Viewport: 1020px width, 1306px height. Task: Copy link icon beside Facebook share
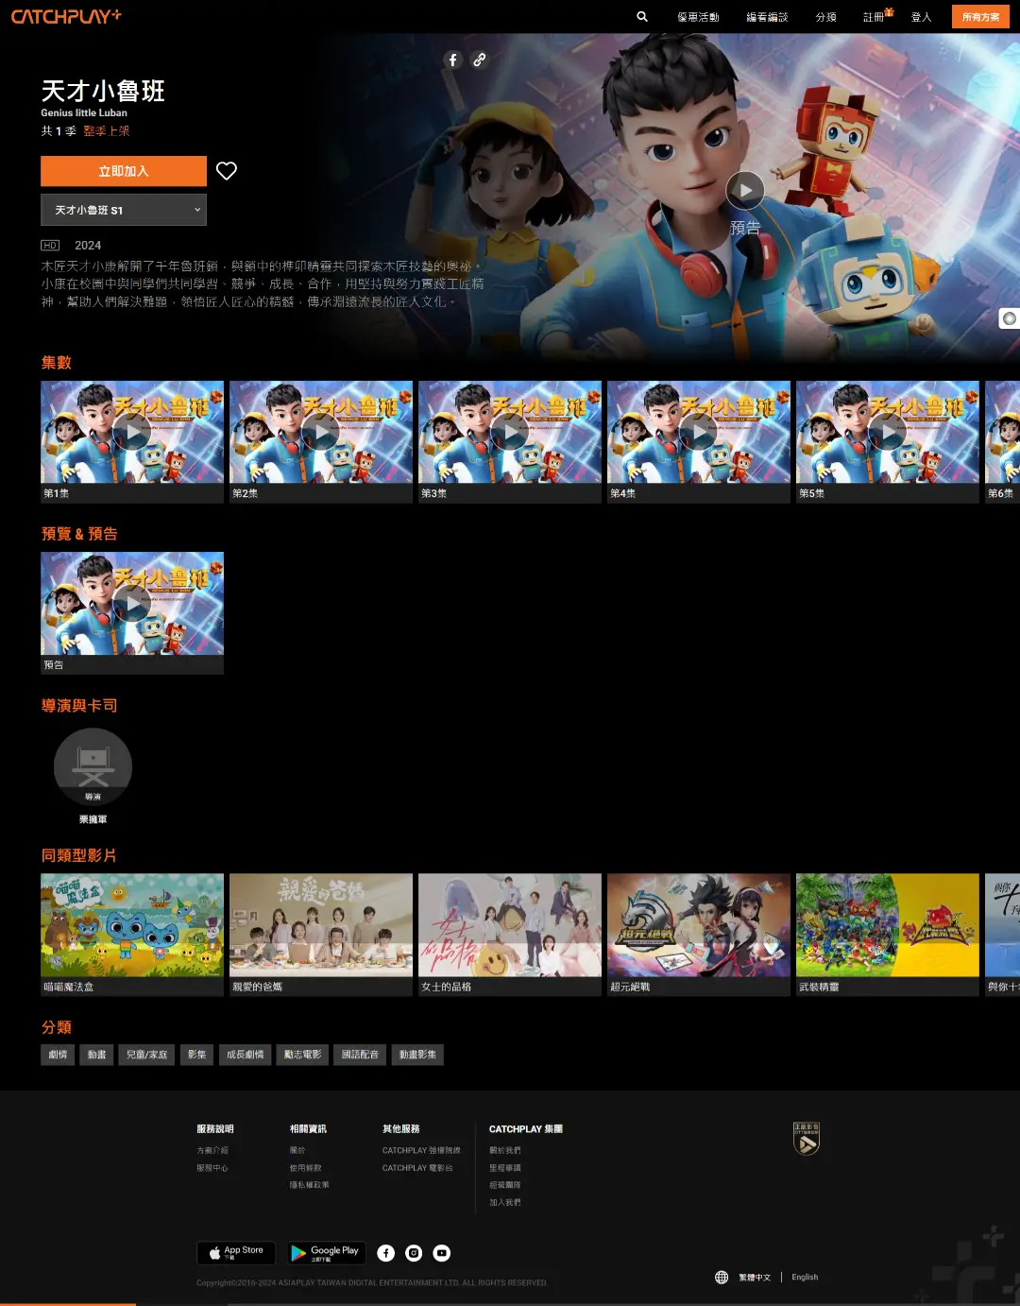pyautogui.click(x=480, y=60)
